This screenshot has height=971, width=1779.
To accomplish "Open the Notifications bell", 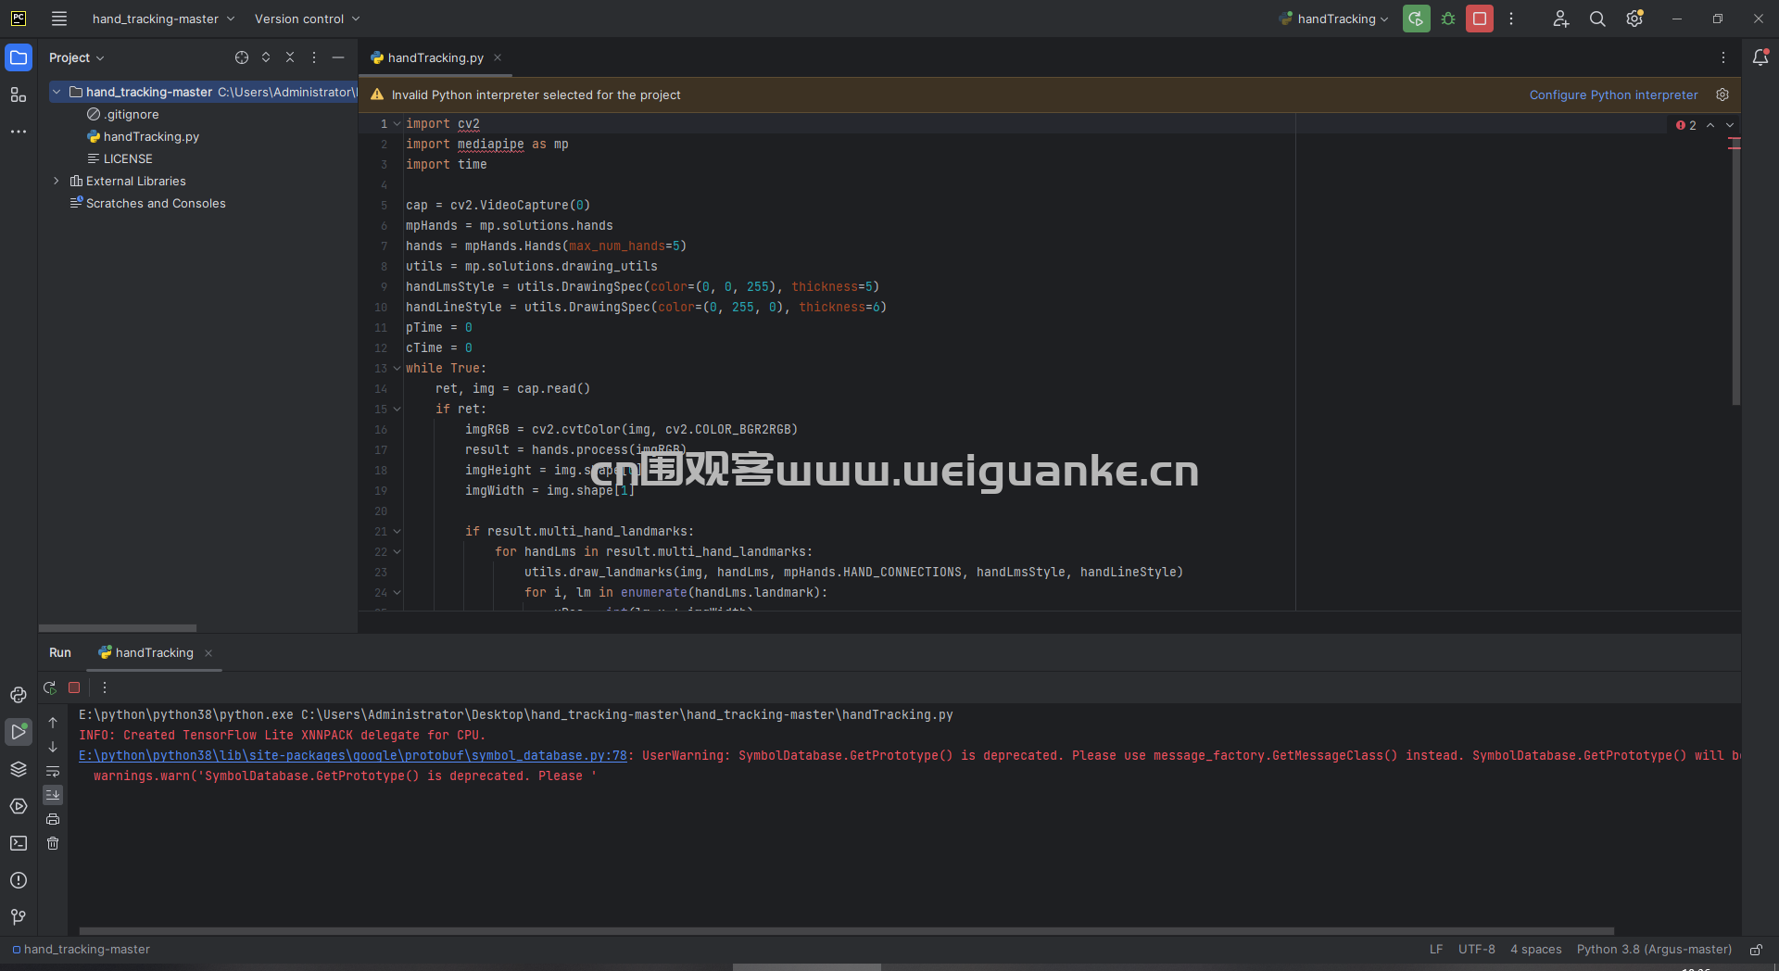I will point(1760,57).
